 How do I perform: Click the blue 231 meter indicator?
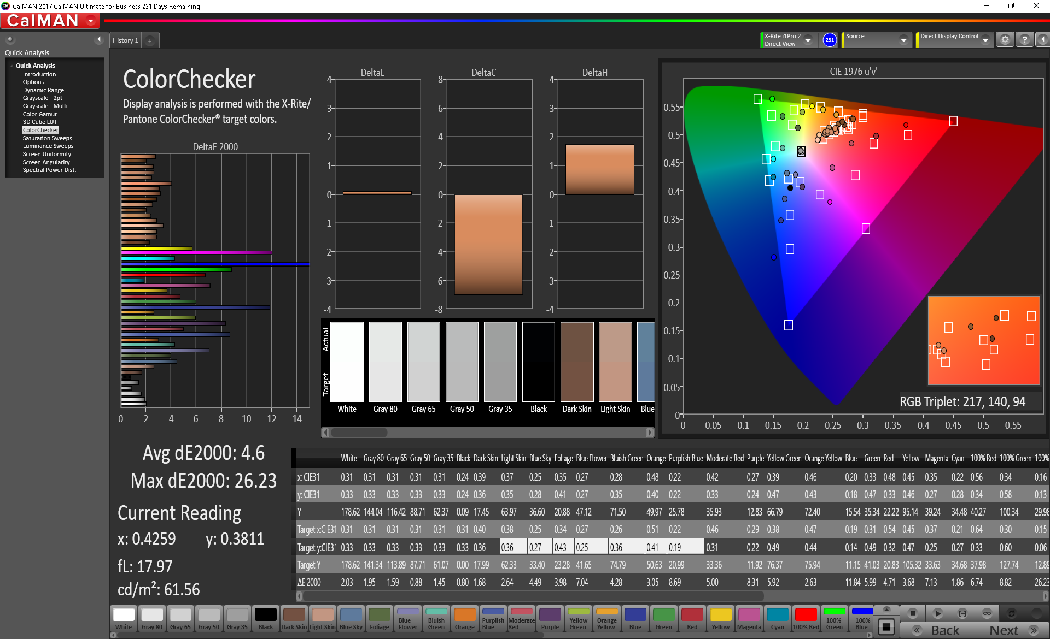830,40
